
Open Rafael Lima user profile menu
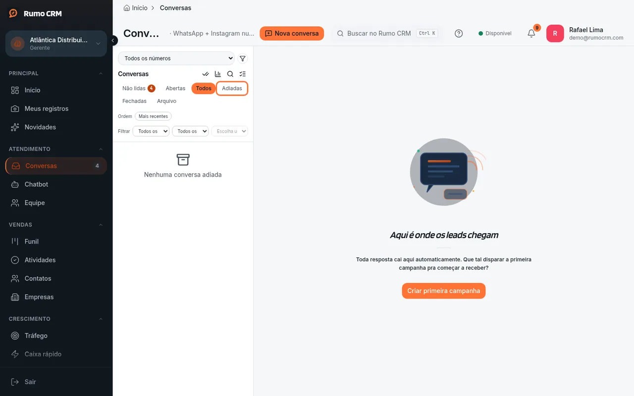[585, 34]
